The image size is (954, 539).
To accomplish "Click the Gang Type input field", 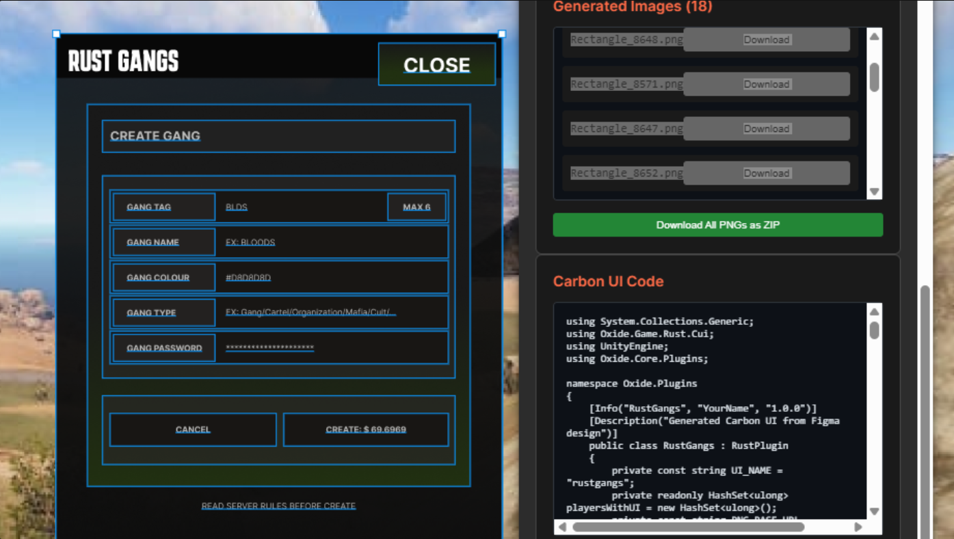I will coord(332,313).
